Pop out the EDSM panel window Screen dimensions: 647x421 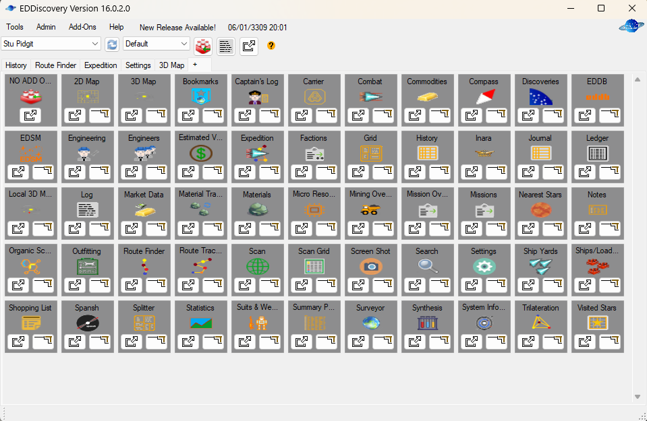[18, 172]
